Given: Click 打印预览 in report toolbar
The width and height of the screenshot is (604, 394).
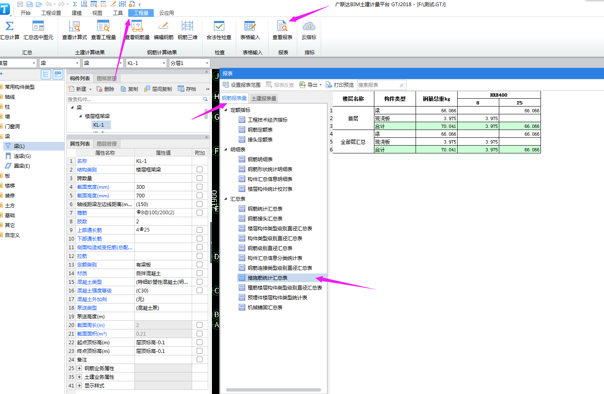Looking at the screenshot, I should click(340, 85).
